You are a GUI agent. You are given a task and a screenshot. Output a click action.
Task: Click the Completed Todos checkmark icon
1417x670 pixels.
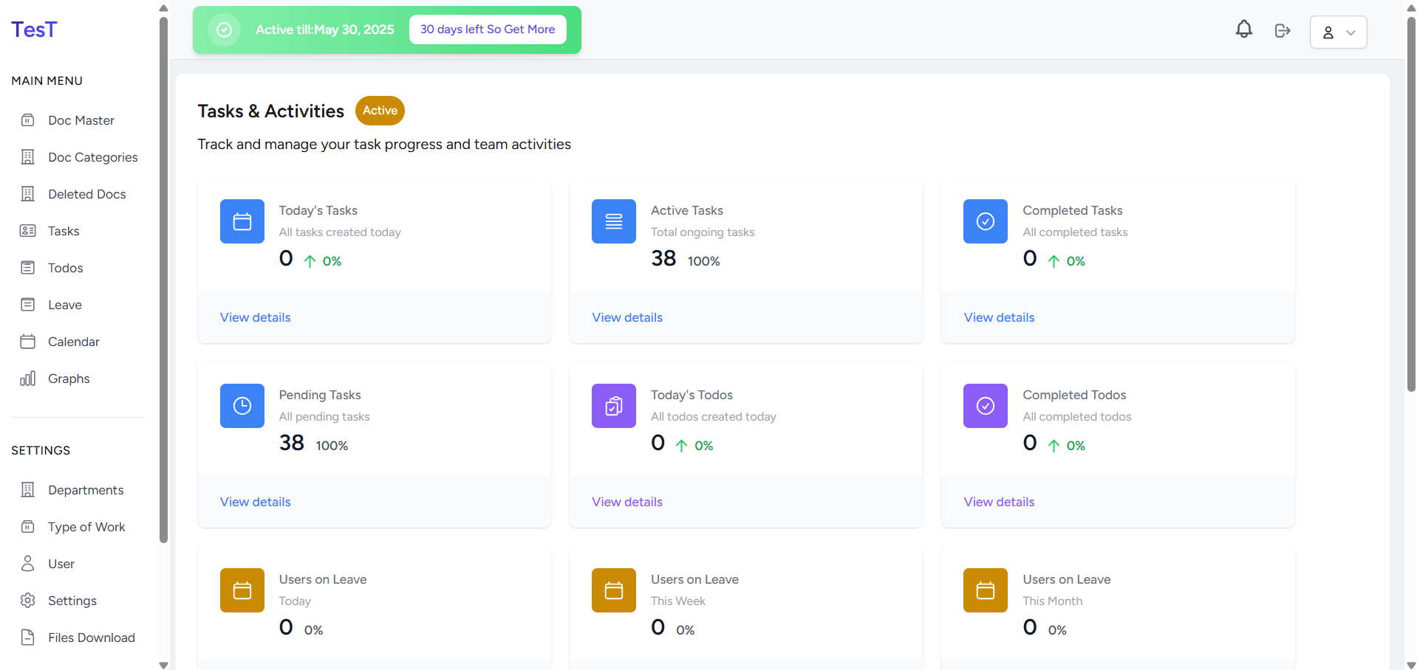coord(986,406)
